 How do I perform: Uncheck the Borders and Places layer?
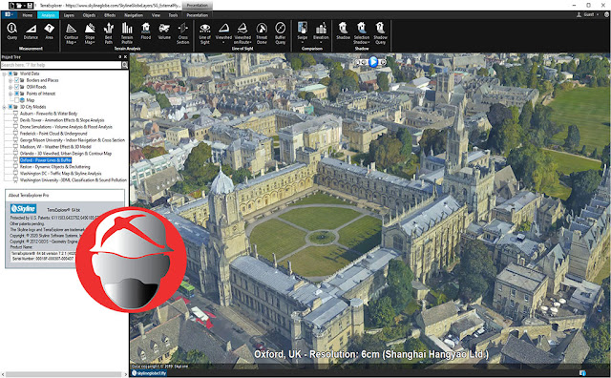click(17, 80)
